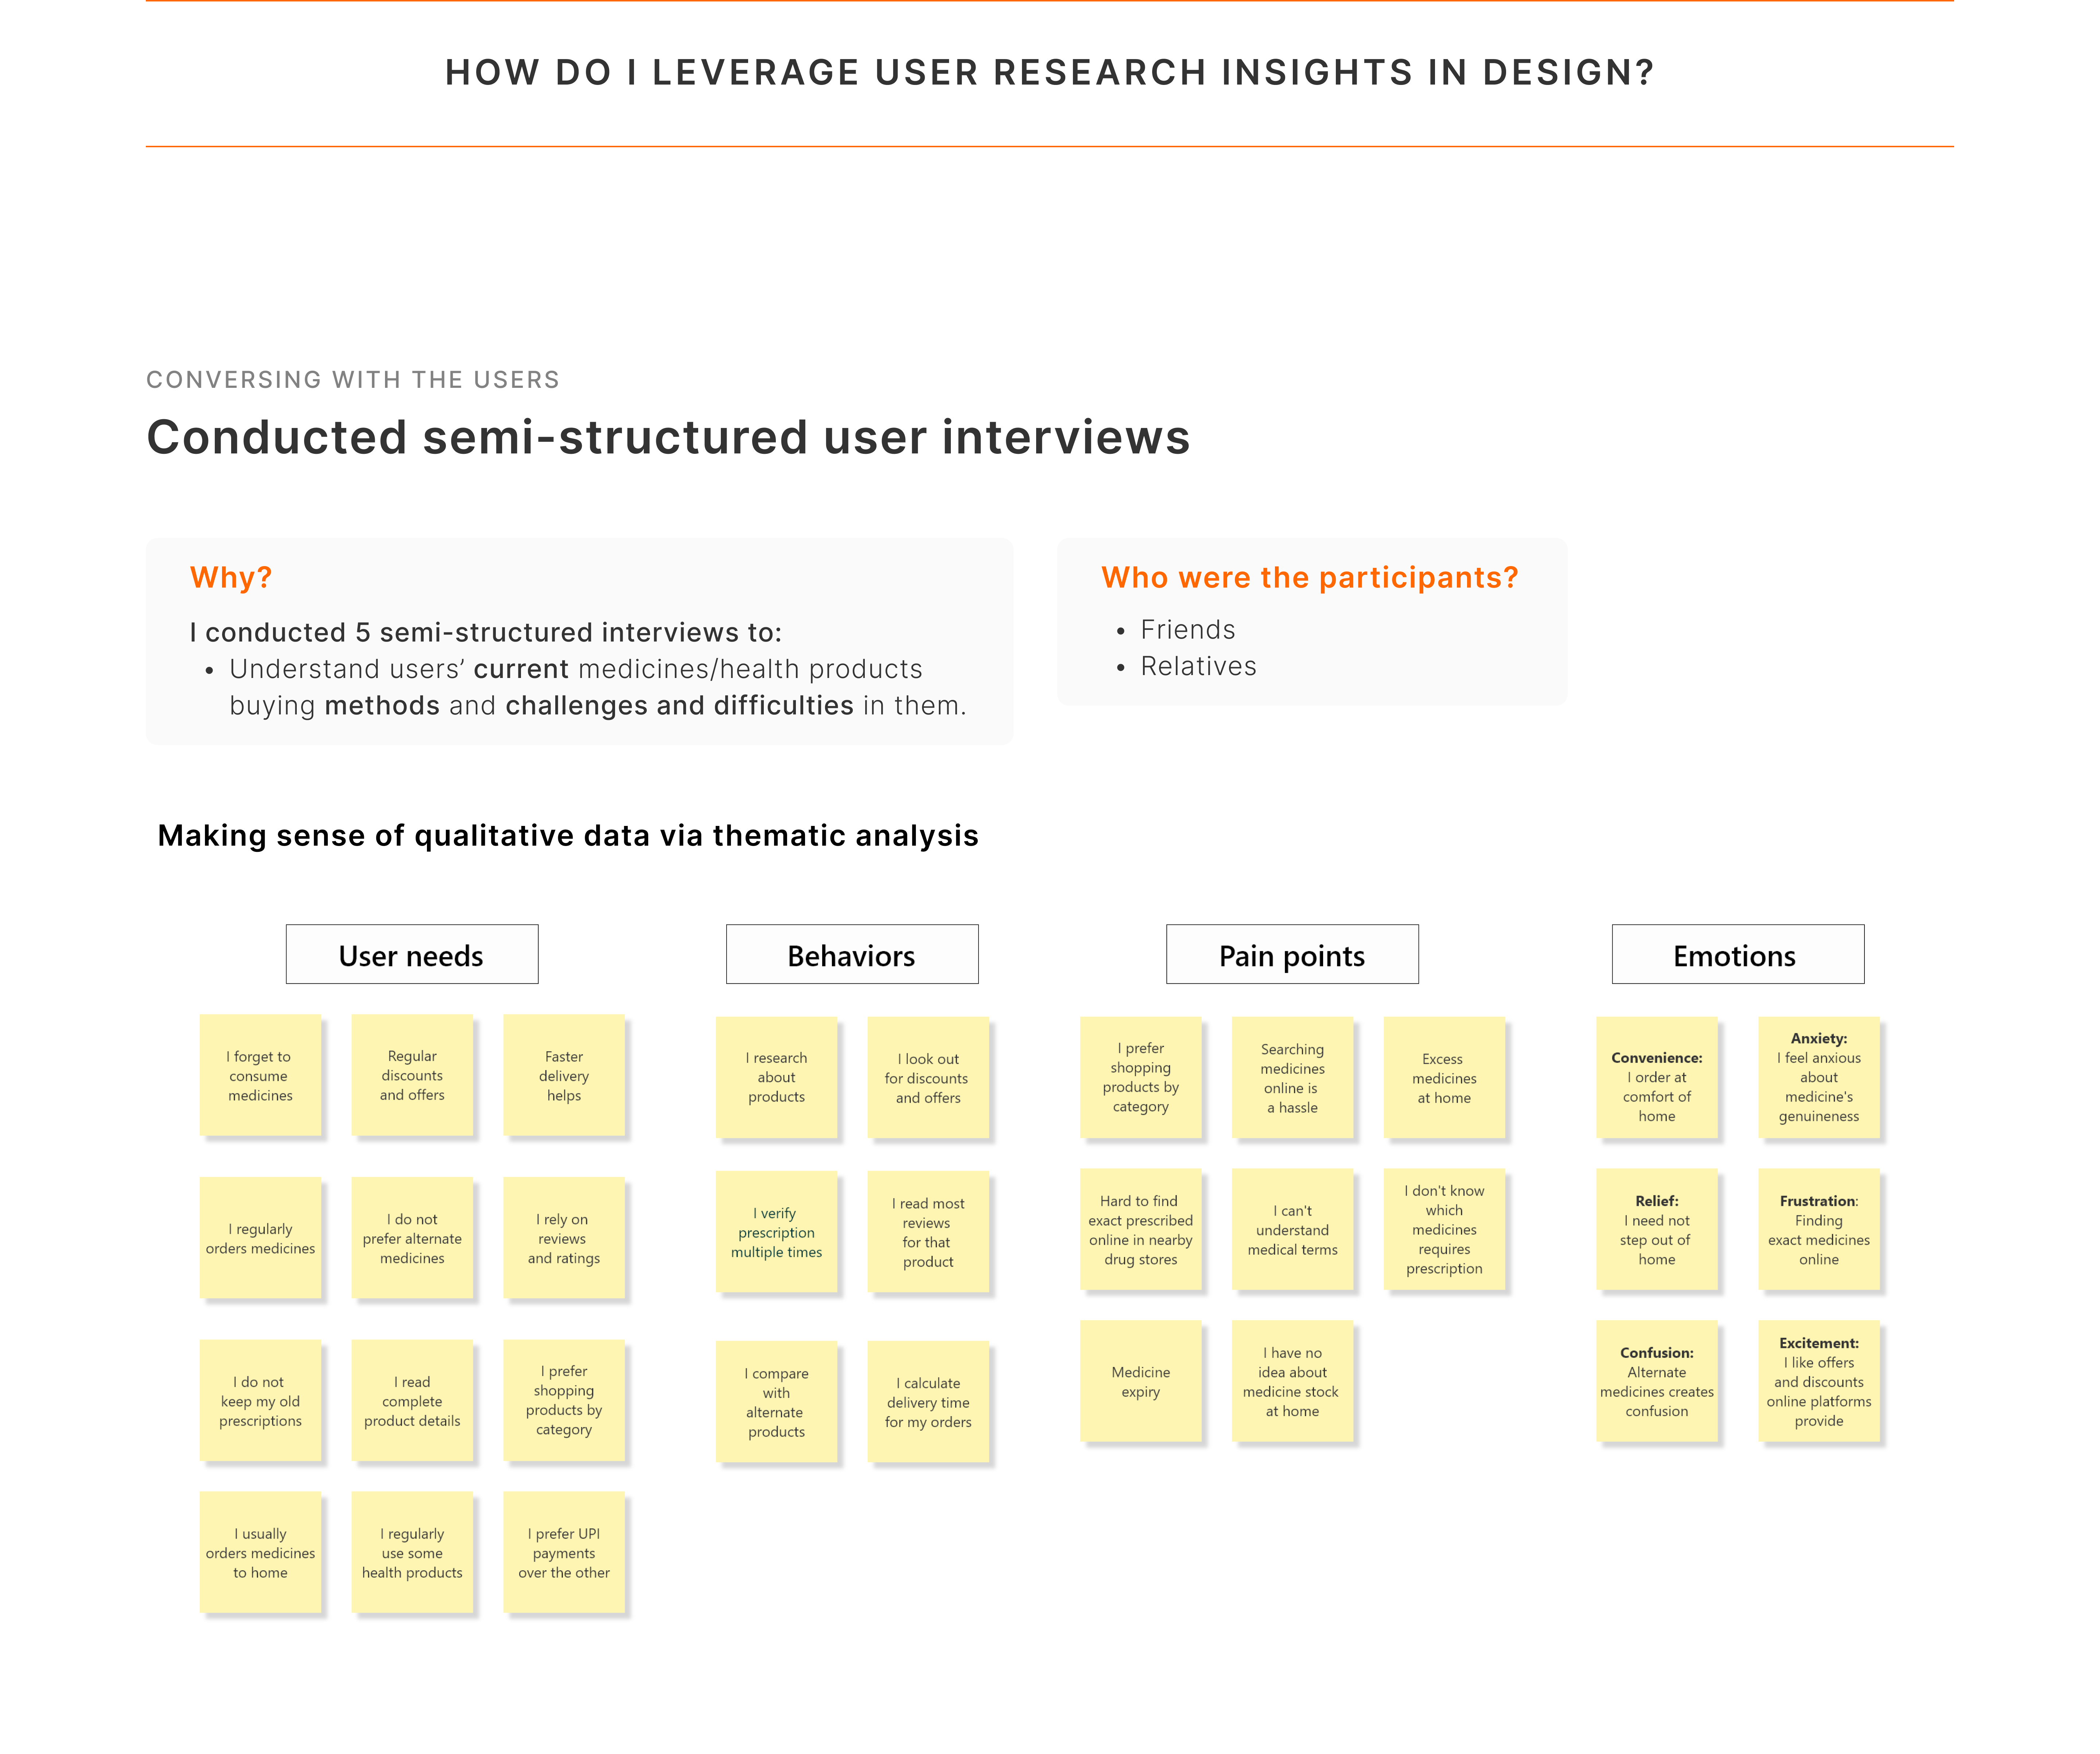Screen dimensions: 2100x1754
Task: Click the 'Excess medicines at home' note
Action: (x=1444, y=1077)
